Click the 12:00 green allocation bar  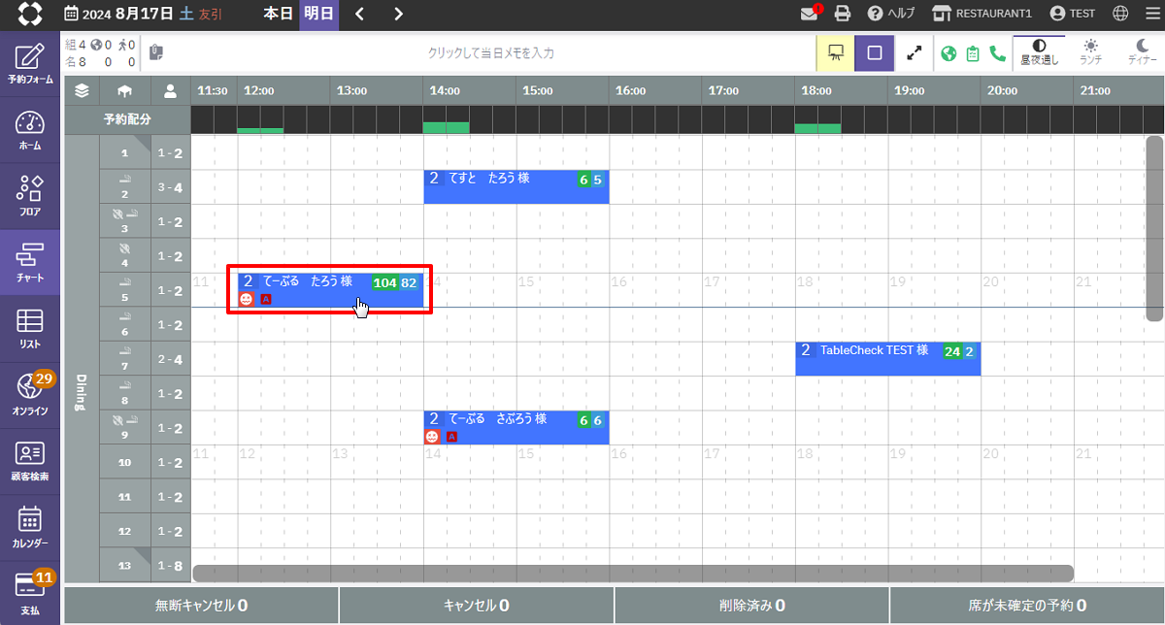(x=260, y=130)
